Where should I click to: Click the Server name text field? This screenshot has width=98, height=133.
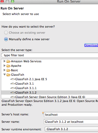click(71, 122)
